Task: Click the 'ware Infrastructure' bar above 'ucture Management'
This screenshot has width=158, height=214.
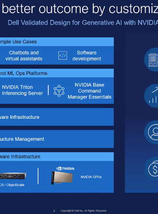Action: [57, 117]
